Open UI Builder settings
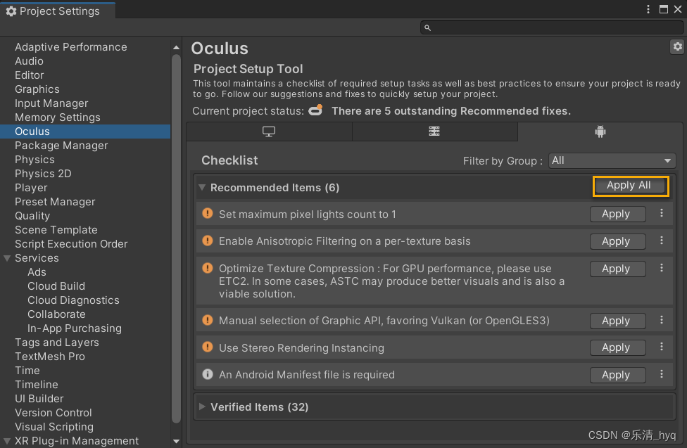The image size is (687, 448). [x=39, y=398]
